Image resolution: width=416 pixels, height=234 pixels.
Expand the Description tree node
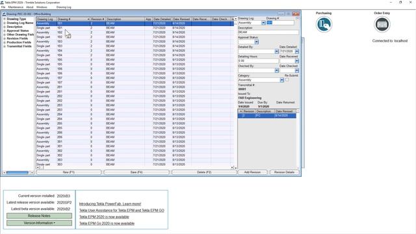click(5, 27)
